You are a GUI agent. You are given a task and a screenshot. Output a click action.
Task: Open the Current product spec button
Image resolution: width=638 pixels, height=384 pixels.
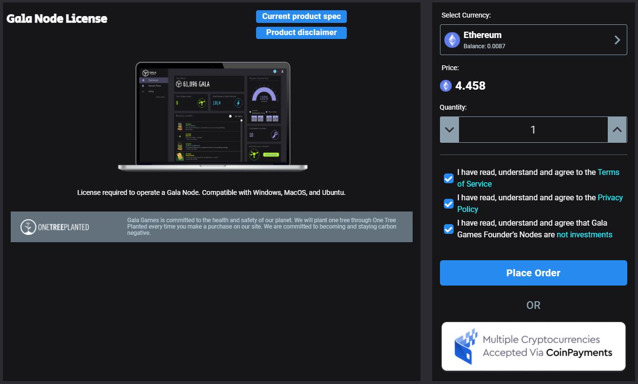tap(301, 17)
